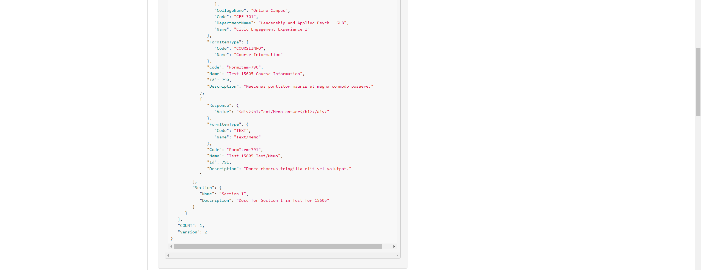Viewport: 701px width, 270px height.
Task: Click the "CEE 301" code value
Action: [245, 17]
